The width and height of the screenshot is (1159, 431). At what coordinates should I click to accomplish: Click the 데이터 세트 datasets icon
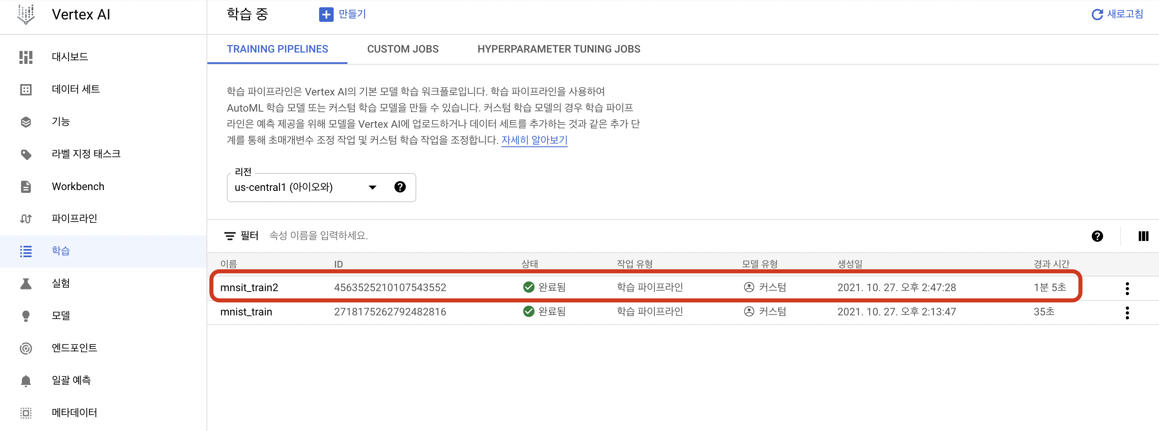point(26,89)
